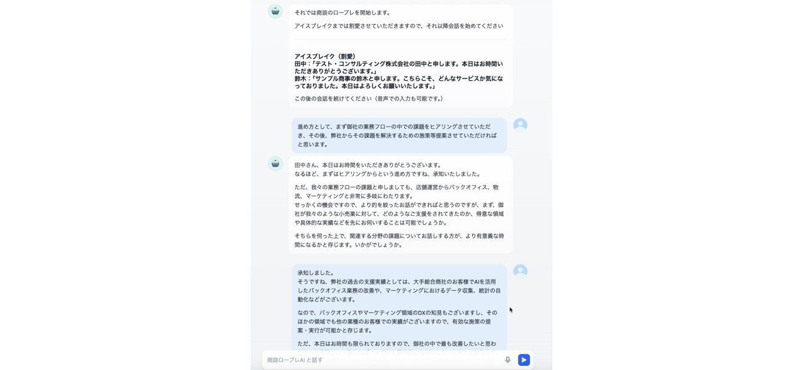This screenshot has height=370, width=803.
Task: Click the user message paragraph starting なので、バックオフィス
Action: (x=398, y=321)
